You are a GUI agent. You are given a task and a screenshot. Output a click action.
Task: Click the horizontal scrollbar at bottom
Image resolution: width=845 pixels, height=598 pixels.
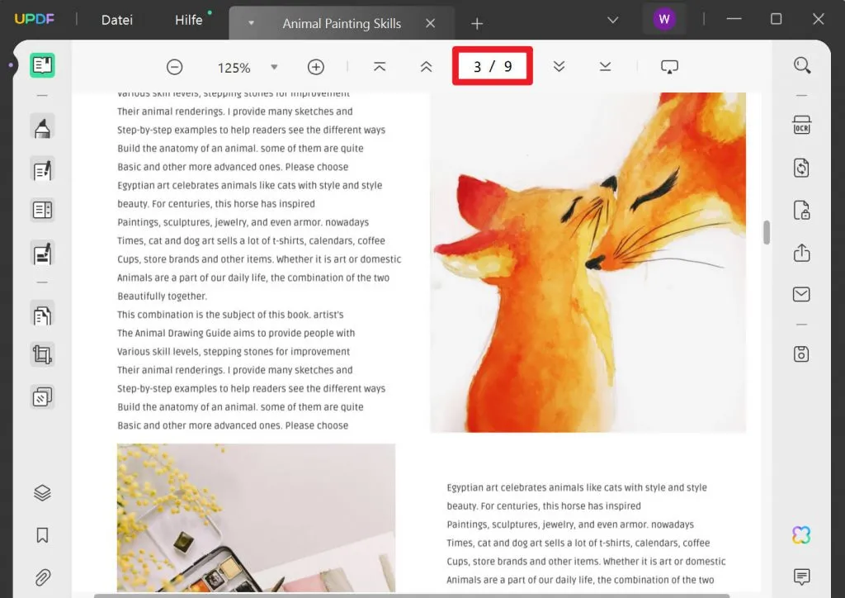click(412, 596)
